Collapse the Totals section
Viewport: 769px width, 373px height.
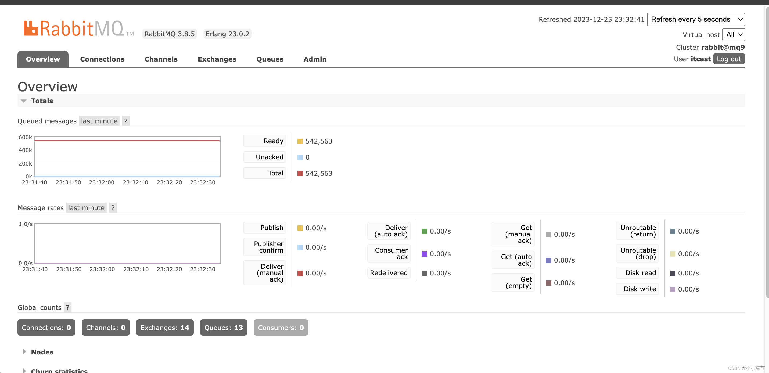(x=24, y=101)
